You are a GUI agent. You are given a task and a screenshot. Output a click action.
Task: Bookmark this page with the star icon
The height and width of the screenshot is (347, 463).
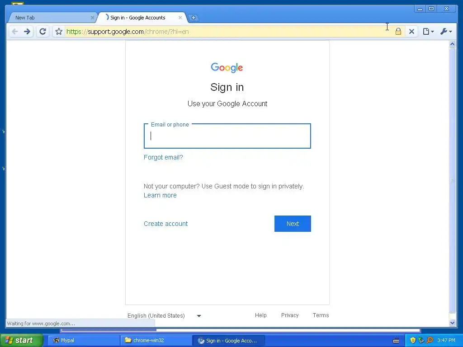[59, 32]
